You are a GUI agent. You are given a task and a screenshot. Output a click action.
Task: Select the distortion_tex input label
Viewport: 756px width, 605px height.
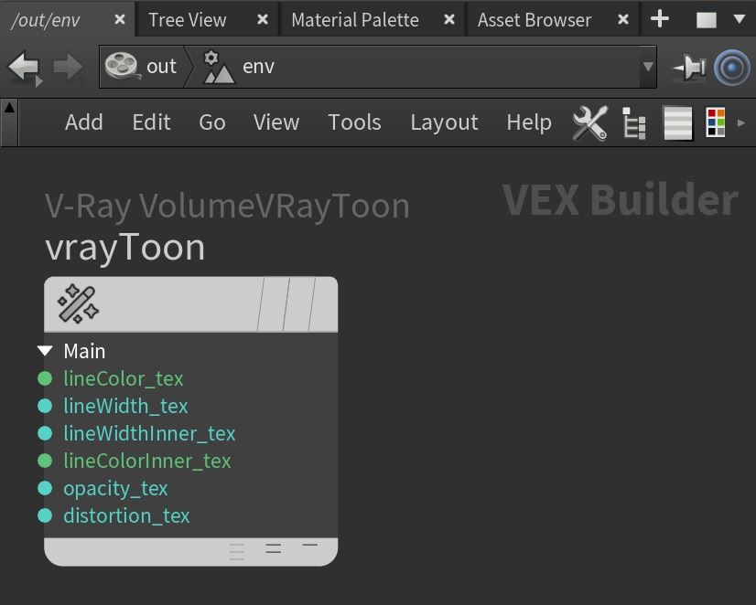tap(126, 516)
